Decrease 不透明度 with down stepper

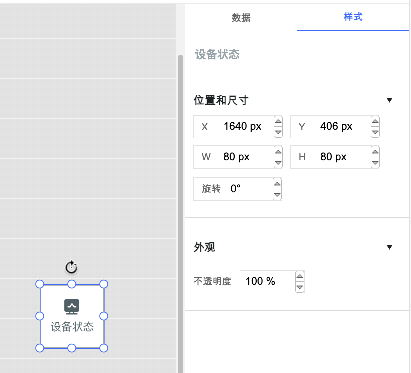[300, 287]
